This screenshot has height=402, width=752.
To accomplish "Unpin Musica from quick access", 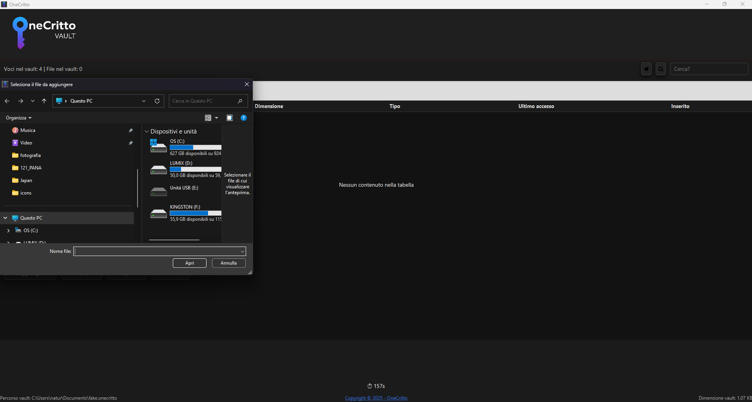I will coord(130,130).
